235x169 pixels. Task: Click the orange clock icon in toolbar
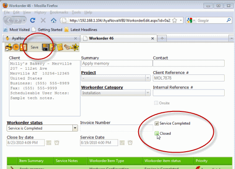coord(16,47)
